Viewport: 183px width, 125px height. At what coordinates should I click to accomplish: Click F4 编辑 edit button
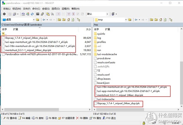point(24,118)
